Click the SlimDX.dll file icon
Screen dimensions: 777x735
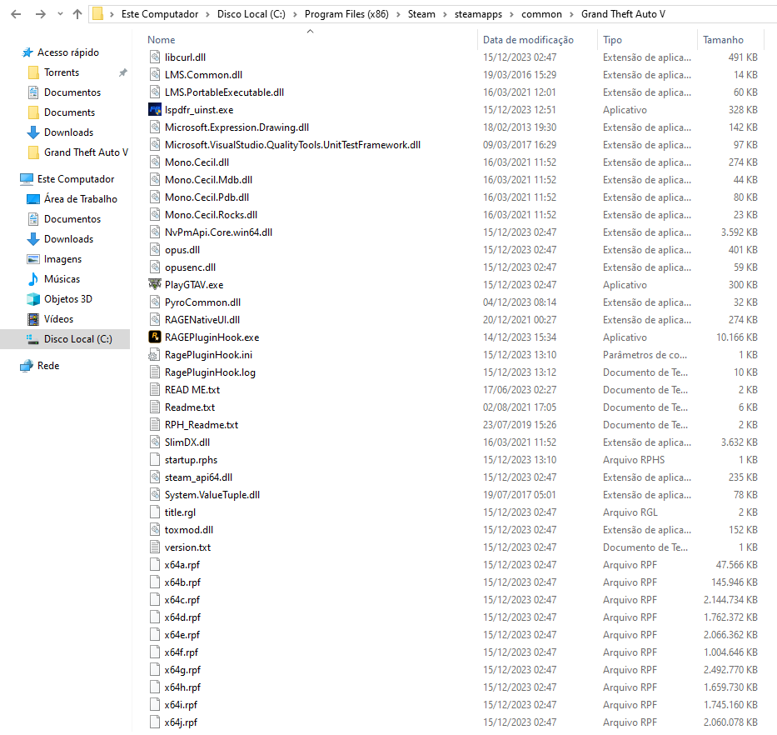click(x=155, y=442)
